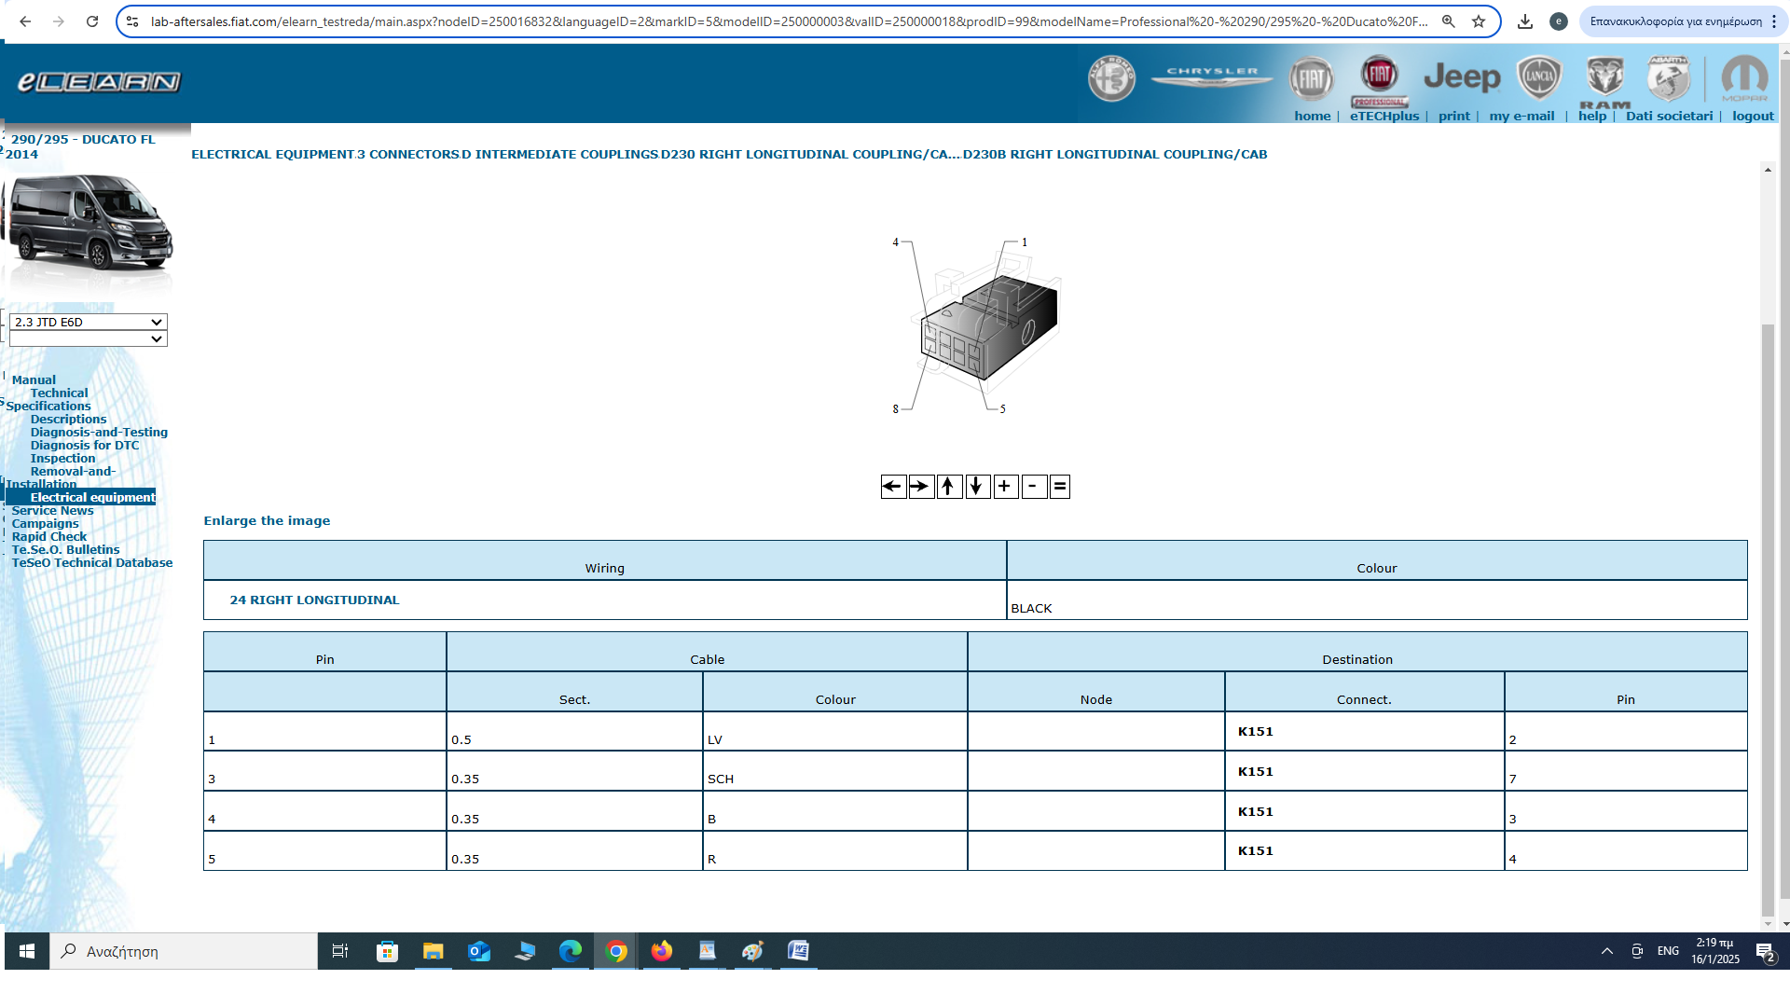Select the Mopar brand logo
This screenshot has height=1007, width=1790.
pos(1744,77)
